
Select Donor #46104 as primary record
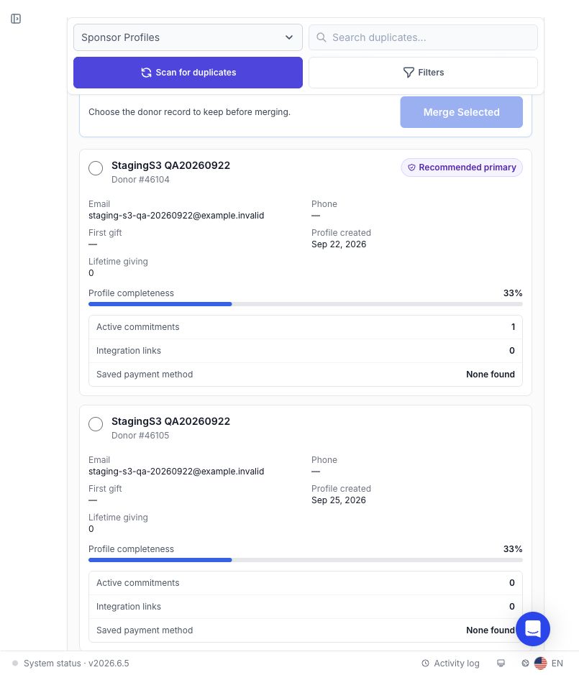pos(96,168)
